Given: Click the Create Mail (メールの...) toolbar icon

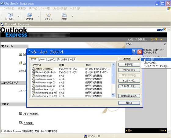Looking at the screenshot, I should (x=10, y=15).
